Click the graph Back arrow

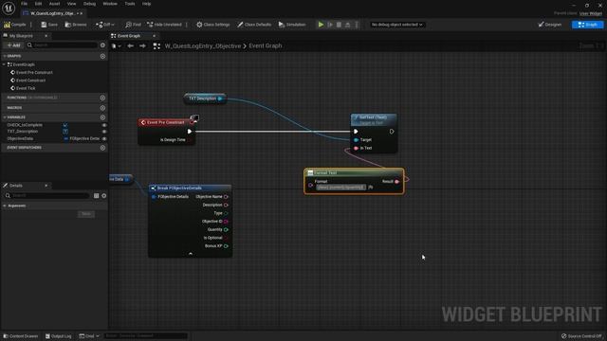coord(131,46)
